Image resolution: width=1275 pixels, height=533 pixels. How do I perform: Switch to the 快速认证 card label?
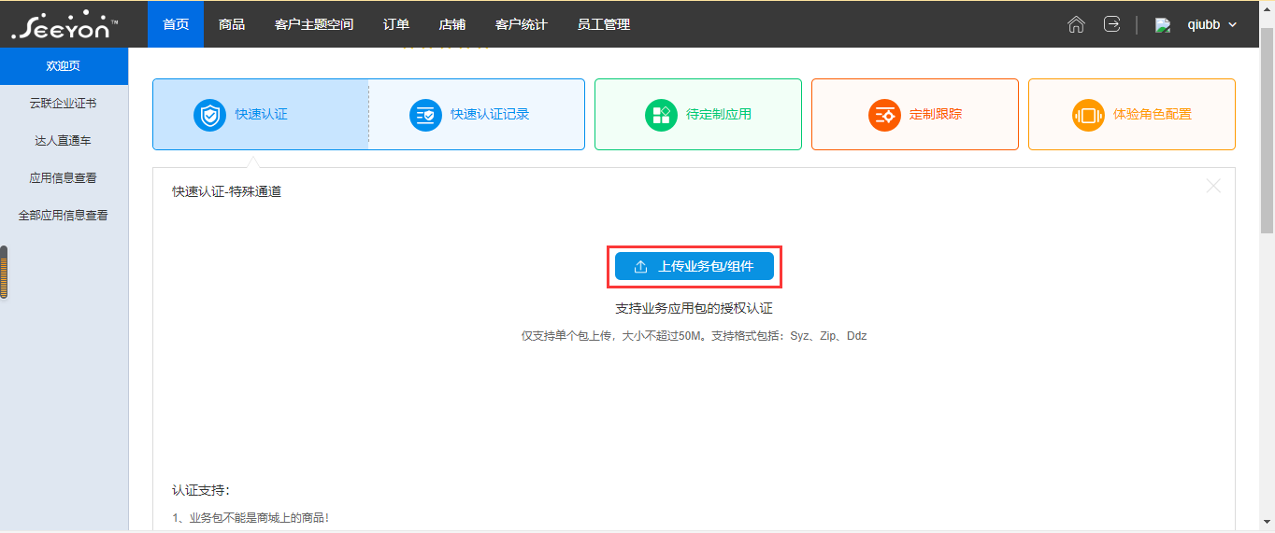262,115
